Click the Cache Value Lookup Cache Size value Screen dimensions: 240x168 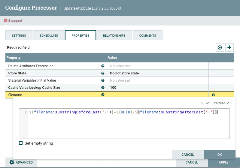point(157,88)
